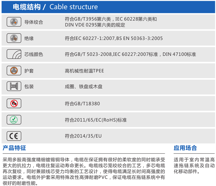Click the red flame retardant icon

point(14,103)
